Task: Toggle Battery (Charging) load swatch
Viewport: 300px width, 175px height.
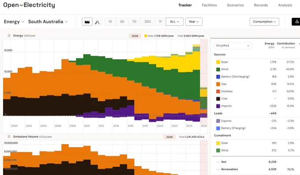Action: (x=218, y=128)
